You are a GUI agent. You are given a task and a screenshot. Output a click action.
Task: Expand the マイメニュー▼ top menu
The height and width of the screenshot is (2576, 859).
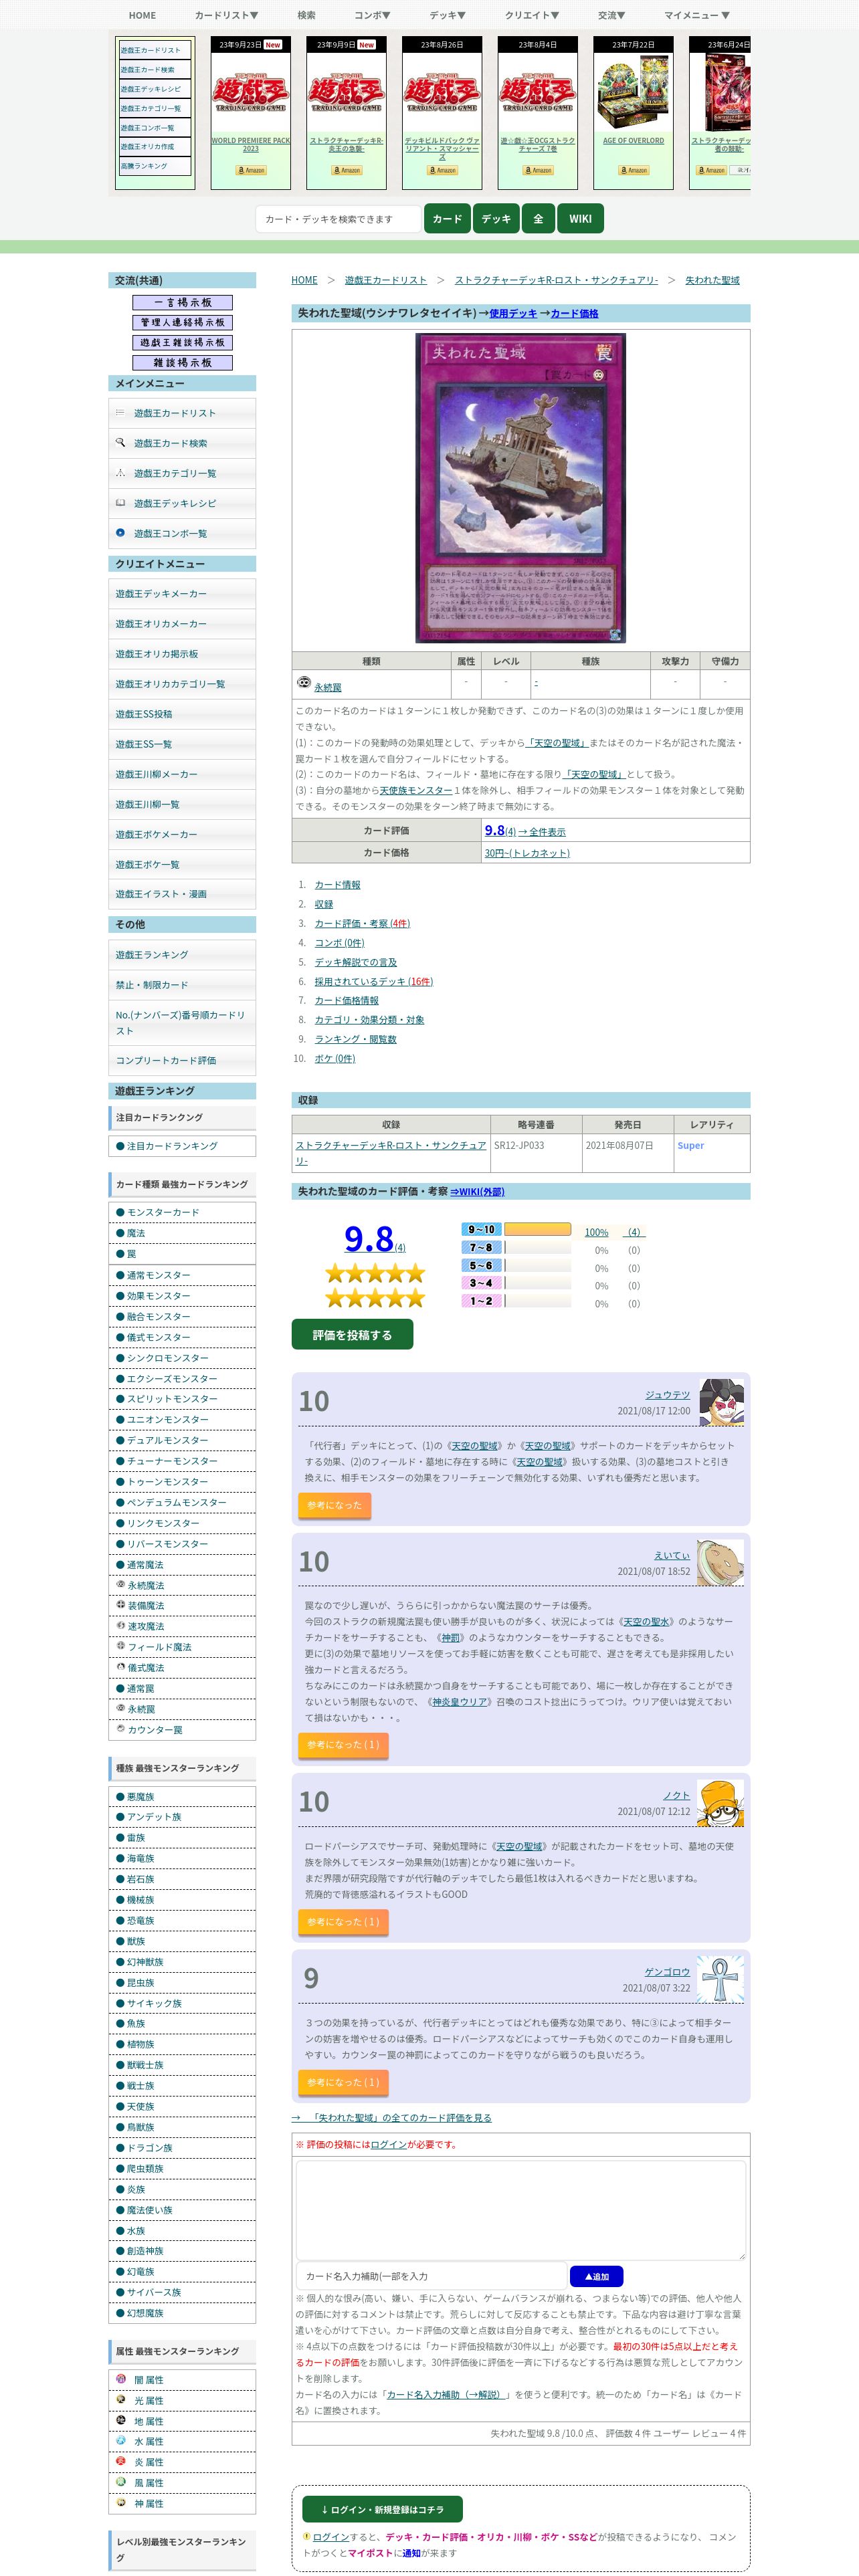coord(697,15)
